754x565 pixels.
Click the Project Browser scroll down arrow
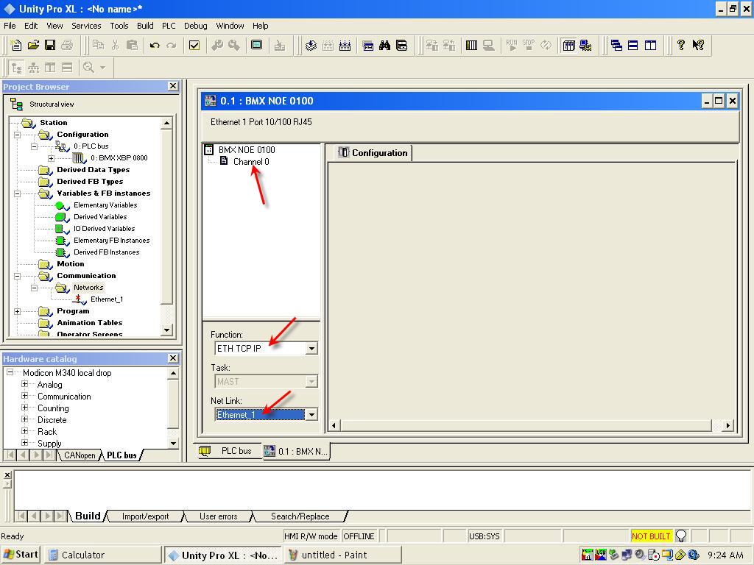click(166, 330)
